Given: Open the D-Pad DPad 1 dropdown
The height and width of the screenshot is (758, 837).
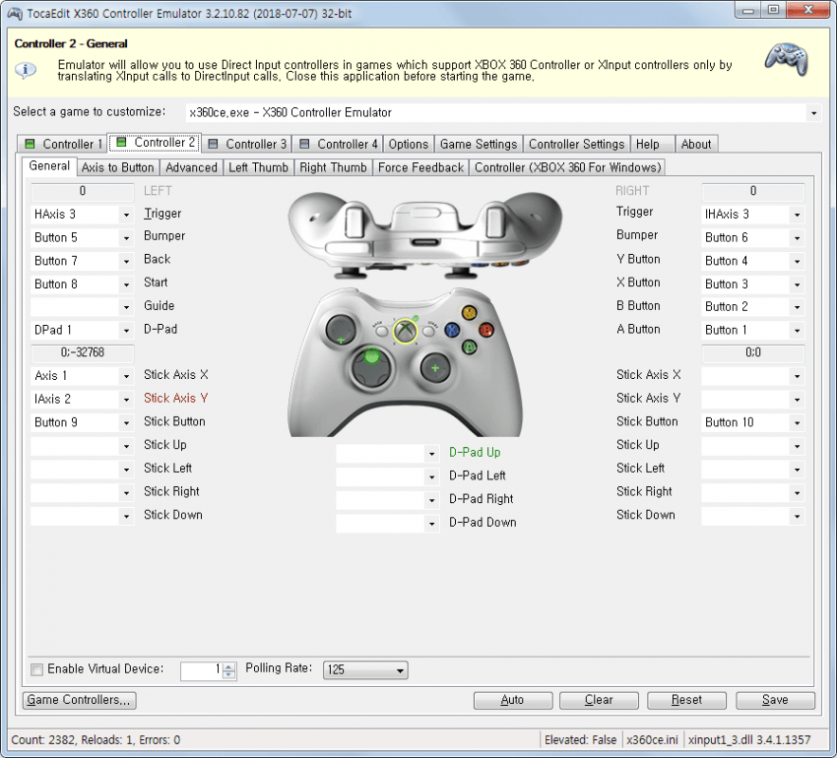Looking at the screenshot, I should 126,331.
